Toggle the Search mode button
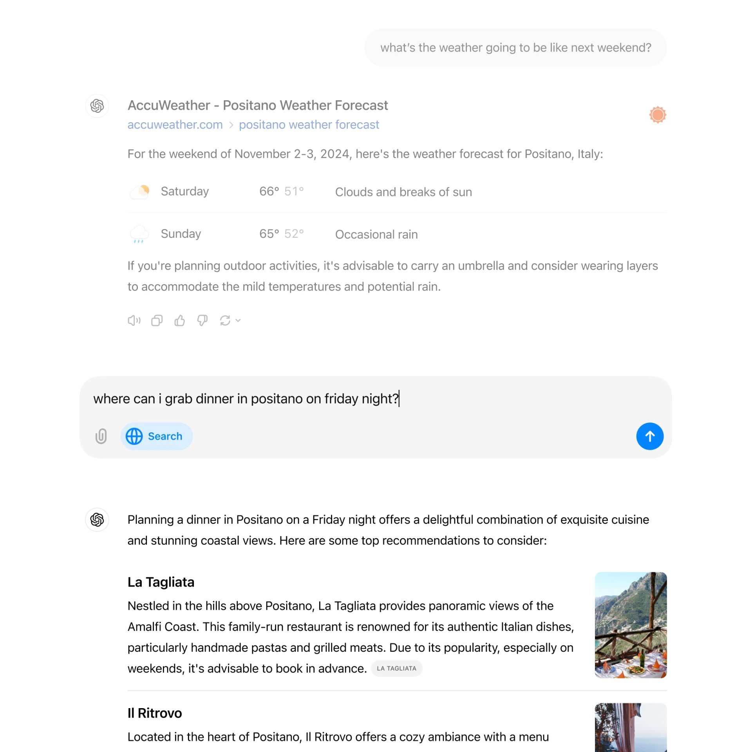The height and width of the screenshot is (752, 752). pos(154,436)
